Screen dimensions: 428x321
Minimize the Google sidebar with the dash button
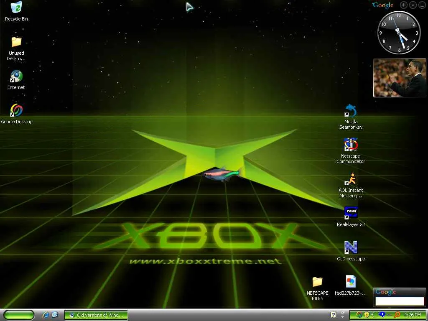tap(422, 5)
